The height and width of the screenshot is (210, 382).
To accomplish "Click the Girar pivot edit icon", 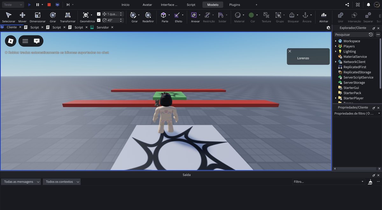I will pos(133,15).
